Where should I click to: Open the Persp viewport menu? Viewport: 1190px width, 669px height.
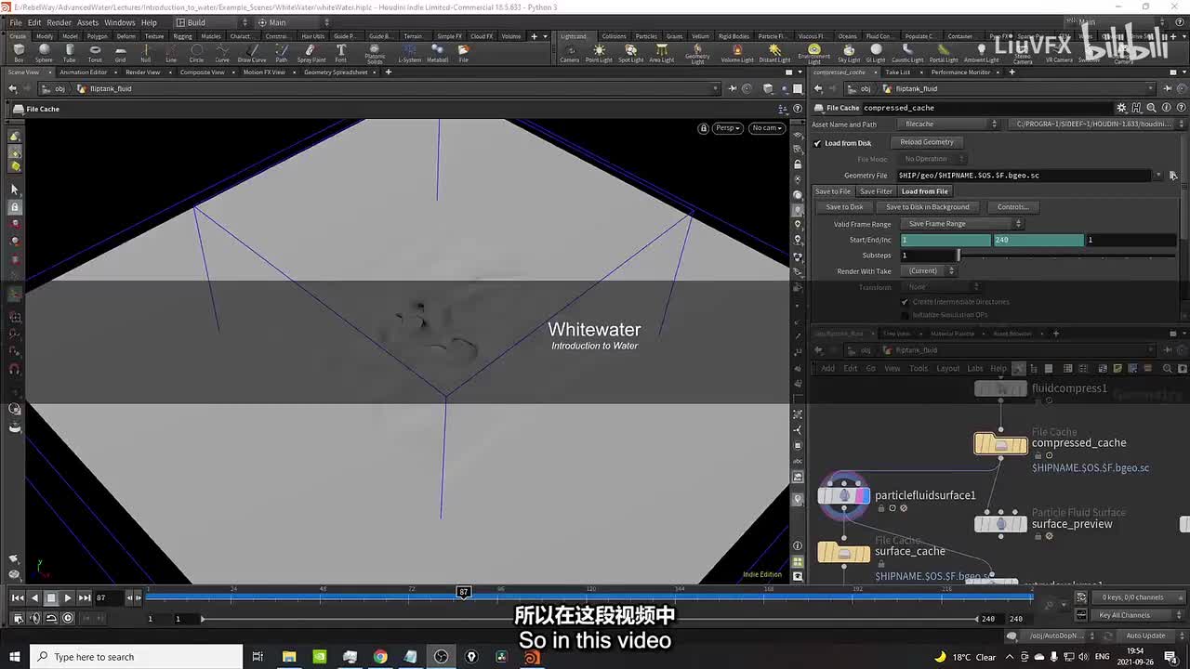[x=727, y=128]
